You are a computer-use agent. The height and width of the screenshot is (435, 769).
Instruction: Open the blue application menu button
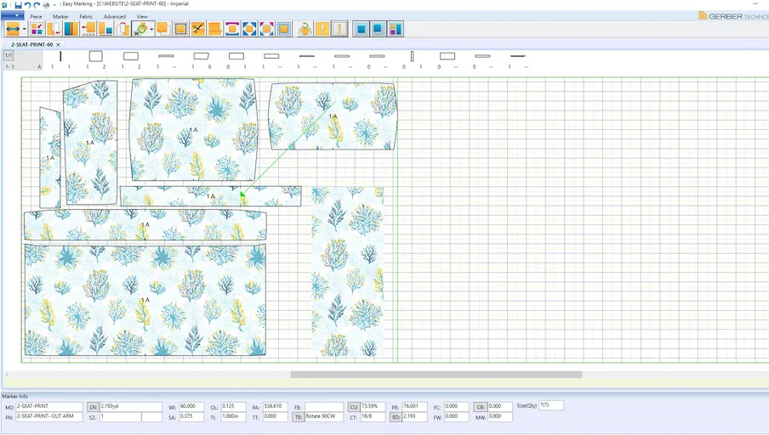pyautogui.click(x=12, y=15)
